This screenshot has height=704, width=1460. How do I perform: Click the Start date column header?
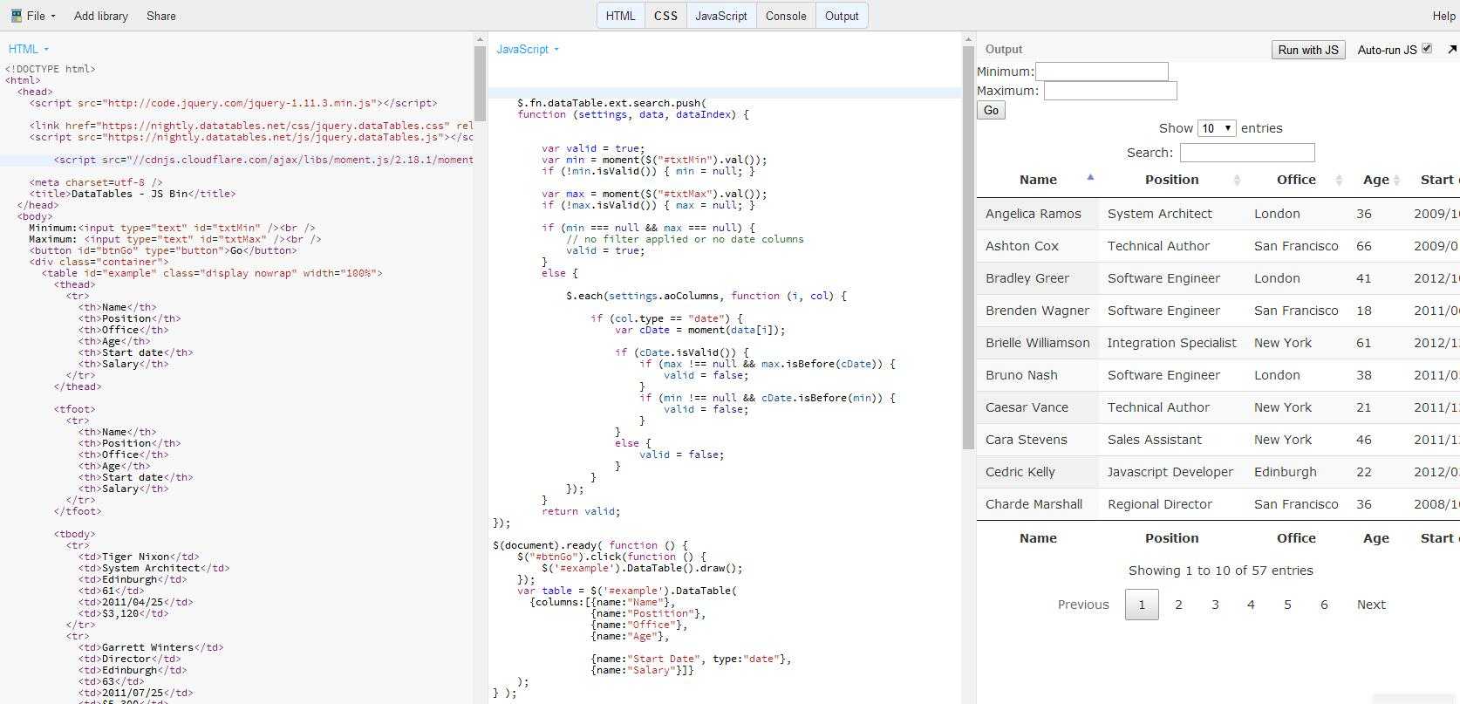(1436, 180)
